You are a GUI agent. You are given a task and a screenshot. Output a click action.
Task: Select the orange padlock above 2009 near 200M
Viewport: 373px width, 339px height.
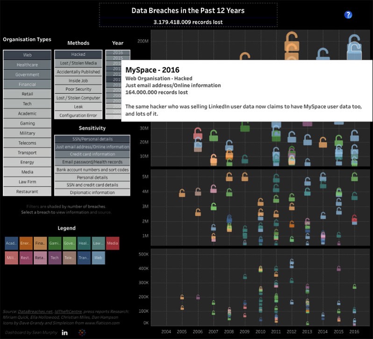coord(245,56)
